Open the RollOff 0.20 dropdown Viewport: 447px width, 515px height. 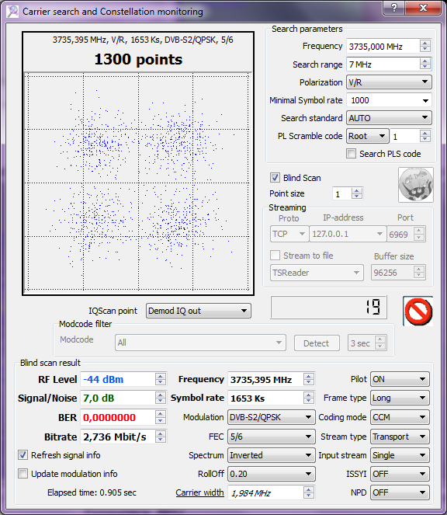point(272,474)
